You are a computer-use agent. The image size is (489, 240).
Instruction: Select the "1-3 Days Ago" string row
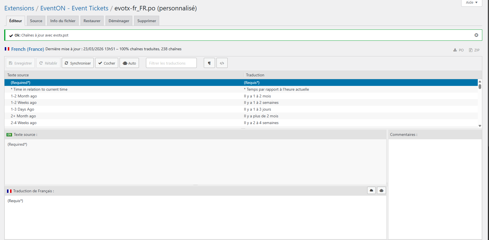pos(22,109)
